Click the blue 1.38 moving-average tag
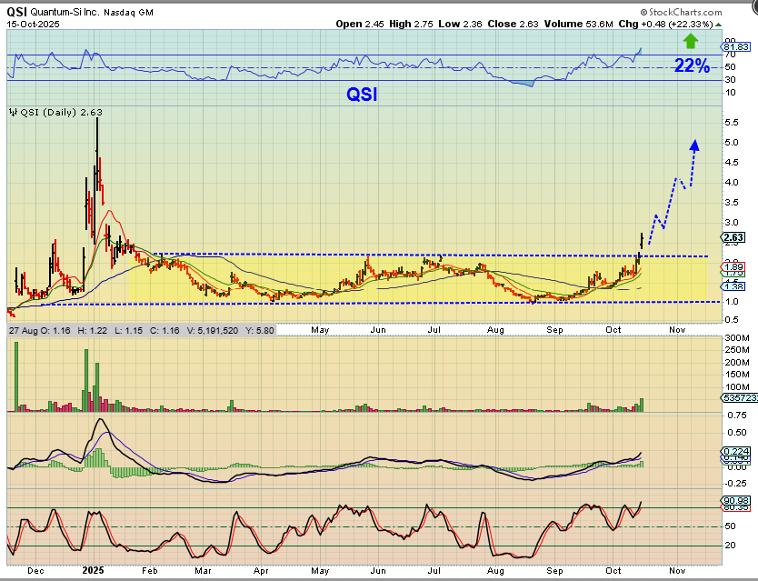 click(x=734, y=286)
